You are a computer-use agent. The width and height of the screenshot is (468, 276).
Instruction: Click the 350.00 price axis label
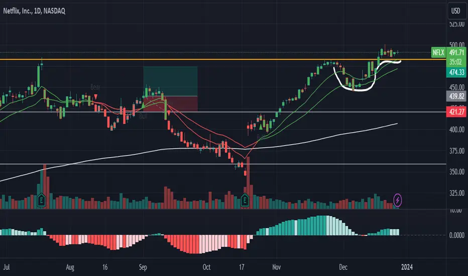457,172
